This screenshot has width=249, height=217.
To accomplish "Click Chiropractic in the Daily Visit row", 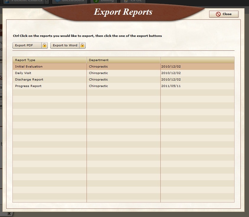I will [98, 73].
